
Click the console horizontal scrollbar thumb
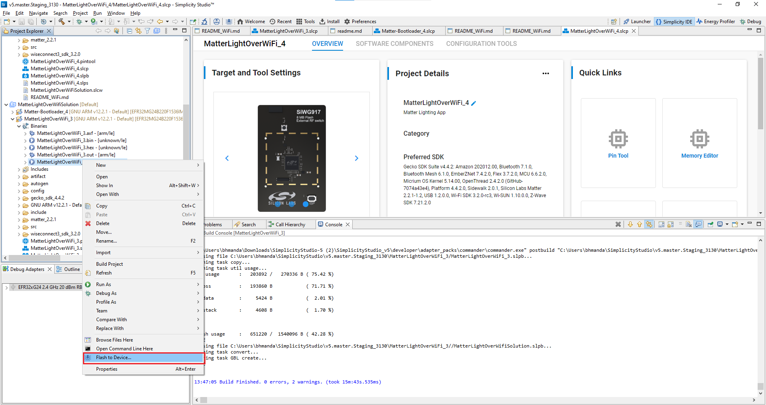[203, 400]
